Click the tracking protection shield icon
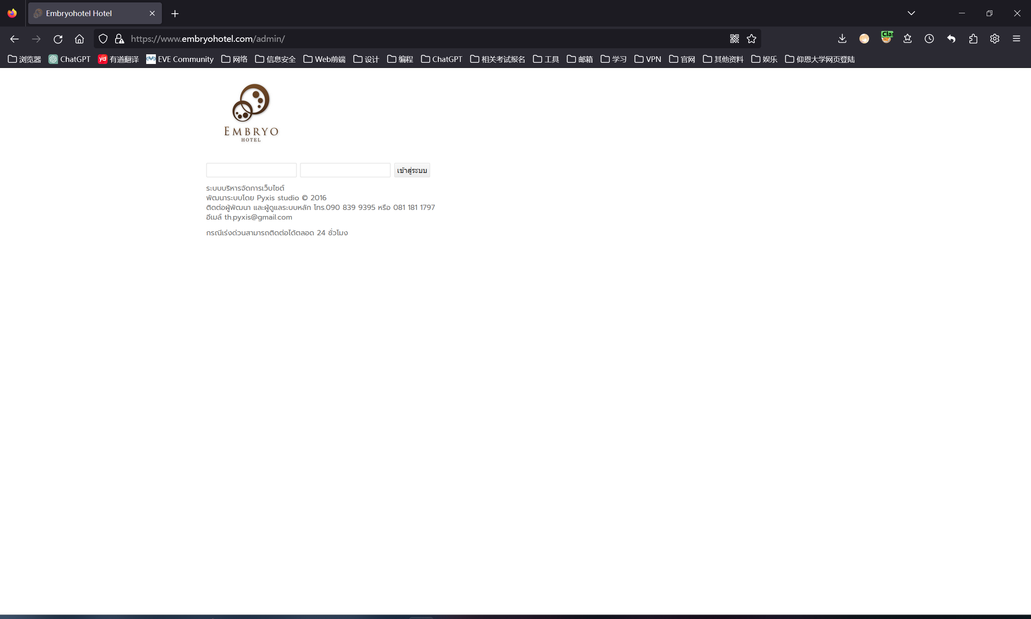 [103, 39]
